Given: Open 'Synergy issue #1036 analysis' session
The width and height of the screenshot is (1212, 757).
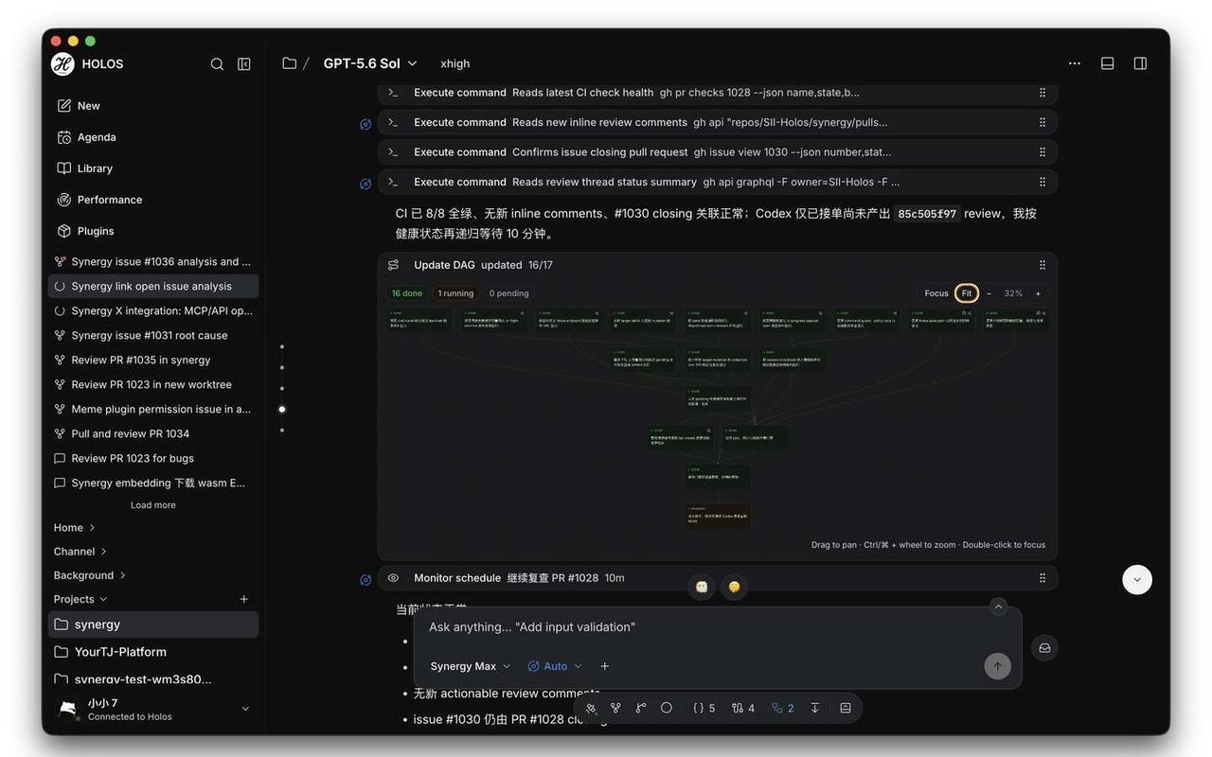Looking at the screenshot, I should (153, 261).
